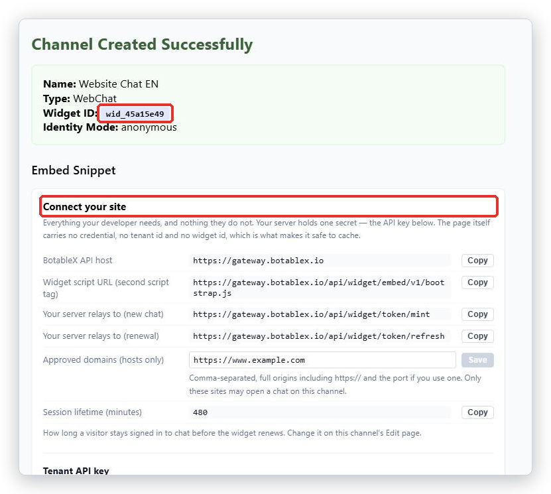Click the Tenant API key heading
551x494 pixels.
[x=76, y=470]
